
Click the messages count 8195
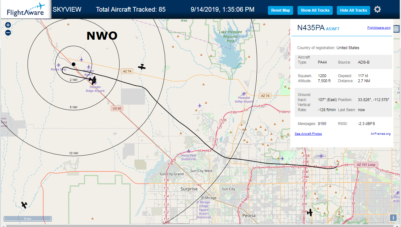click(x=322, y=124)
